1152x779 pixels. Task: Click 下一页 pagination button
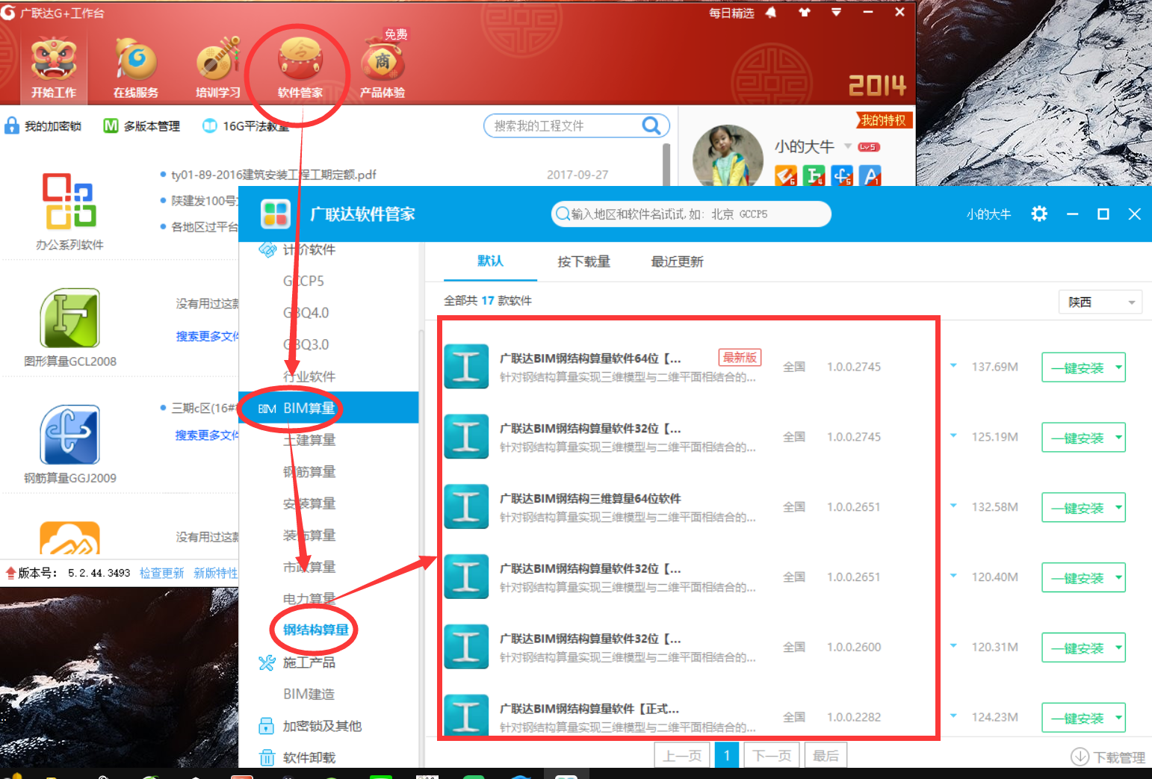coord(772,756)
